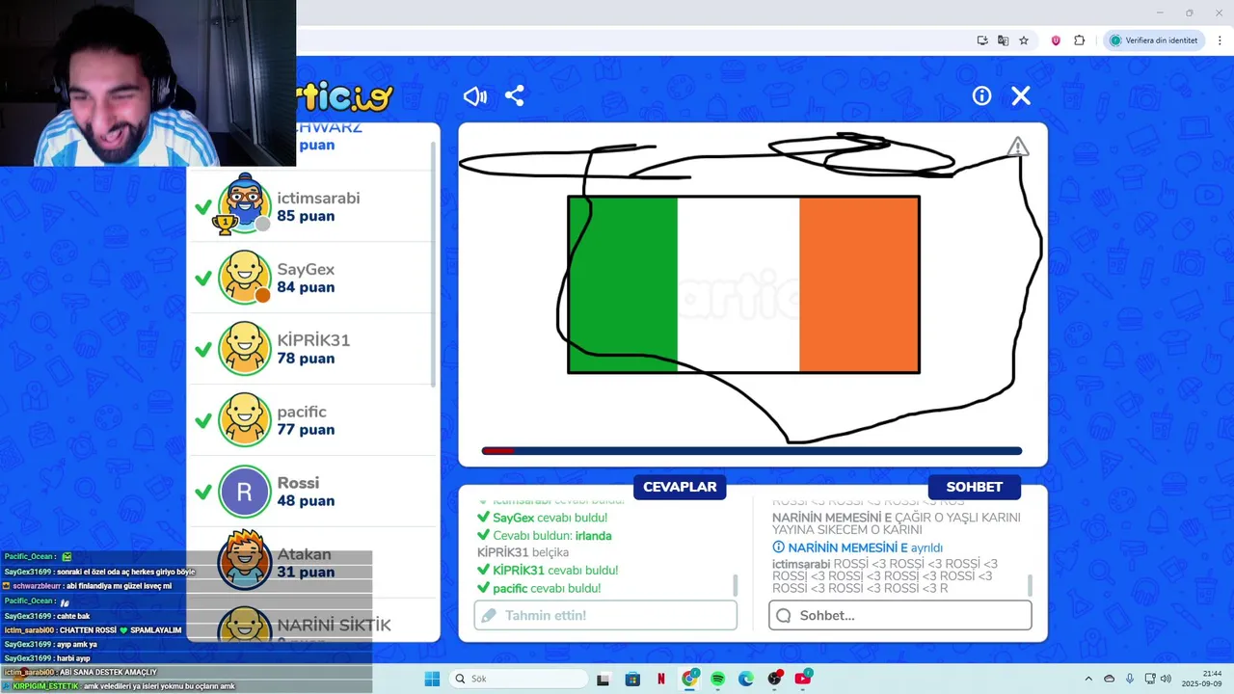
Task: Open the red YouTube taskbar app
Action: [803, 679]
